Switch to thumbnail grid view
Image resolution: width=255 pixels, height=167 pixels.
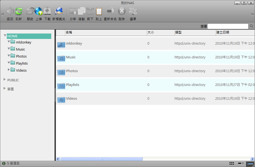232,163
